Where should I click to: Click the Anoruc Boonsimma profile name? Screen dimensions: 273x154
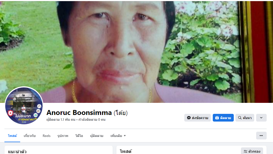(x=79, y=112)
